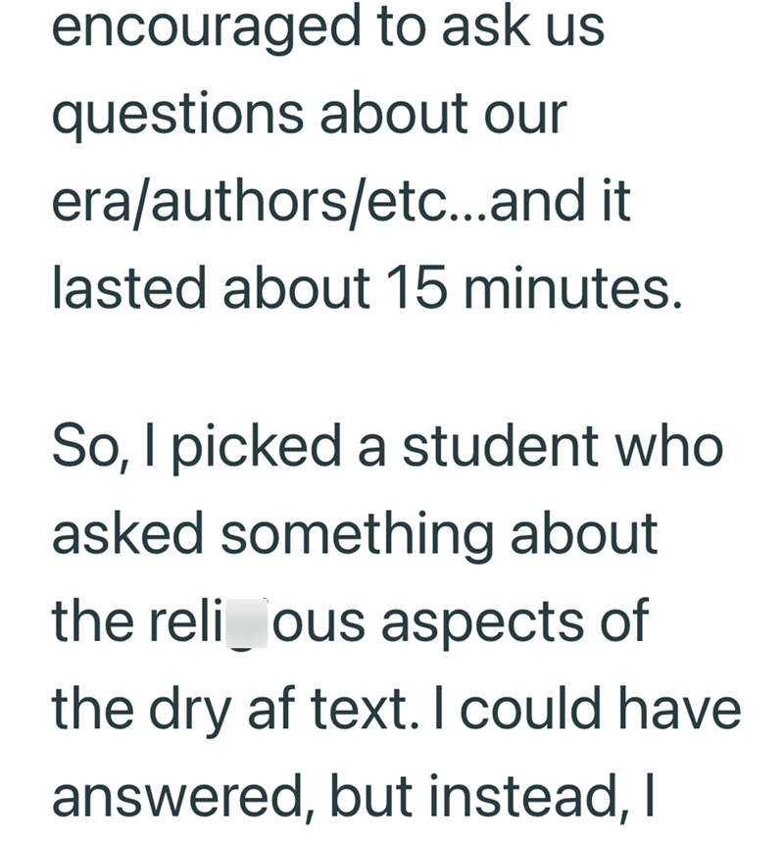The image size is (784, 841).
Task: Click the gray redaction box in "religious"
Action: coord(247,623)
